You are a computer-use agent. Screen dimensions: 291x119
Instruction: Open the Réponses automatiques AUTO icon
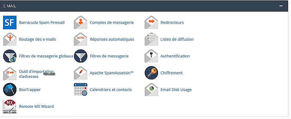80,39
